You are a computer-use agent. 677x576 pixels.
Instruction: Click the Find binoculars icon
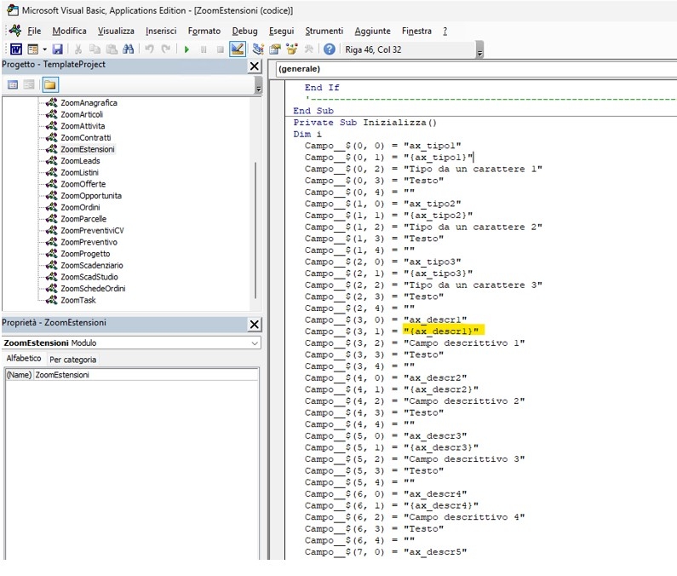click(128, 49)
